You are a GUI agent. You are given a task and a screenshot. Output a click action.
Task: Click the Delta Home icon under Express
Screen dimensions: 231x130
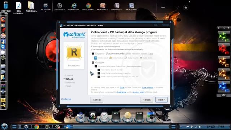tap(141, 58)
